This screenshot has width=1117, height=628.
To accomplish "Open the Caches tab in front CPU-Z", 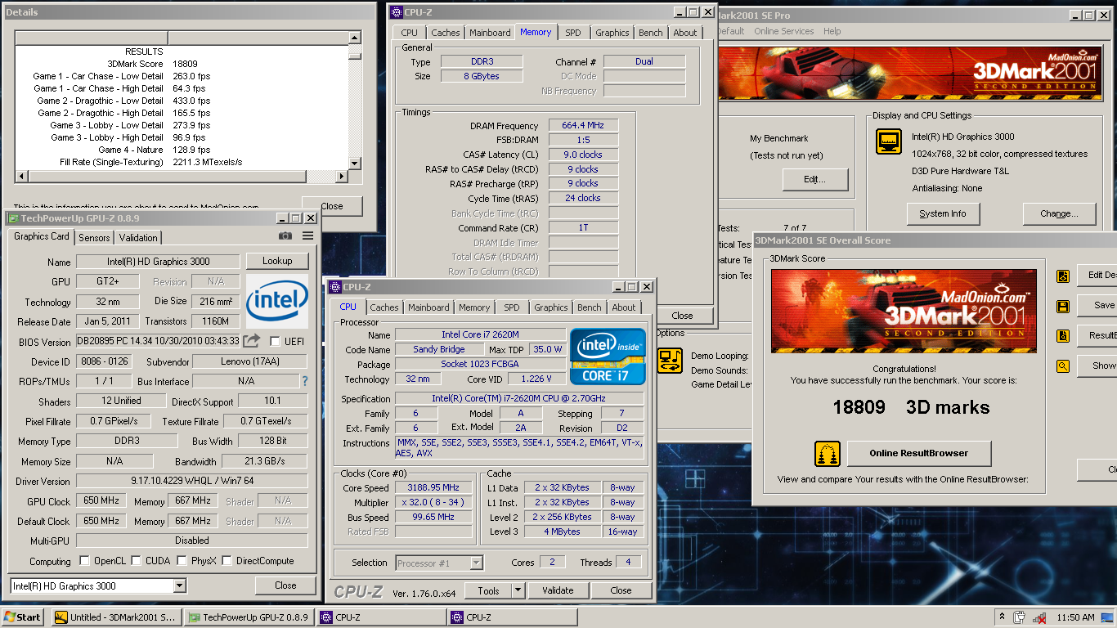I will point(384,307).
